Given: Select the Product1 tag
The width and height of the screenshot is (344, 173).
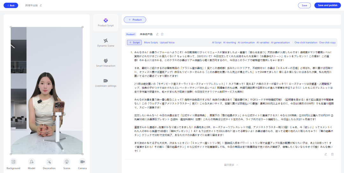Looking at the screenshot, I should click(131, 34).
